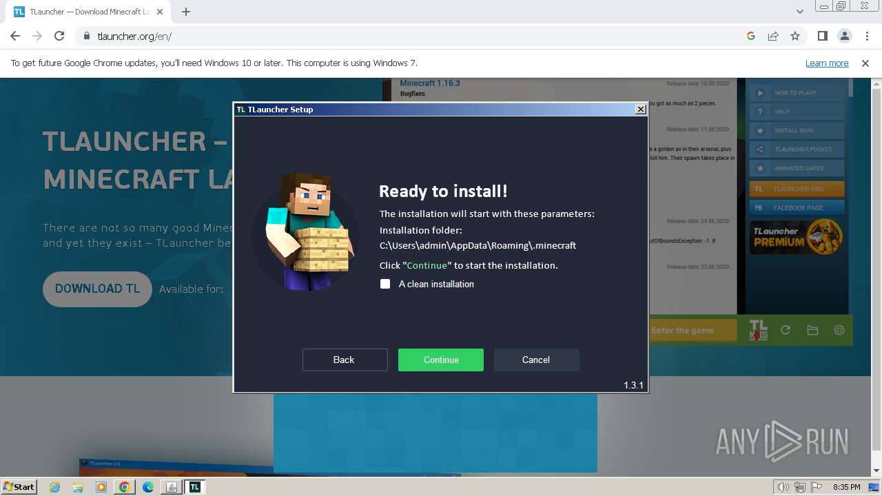Click the network tray icon
The width and height of the screenshot is (882, 496).
pyautogui.click(x=799, y=487)
